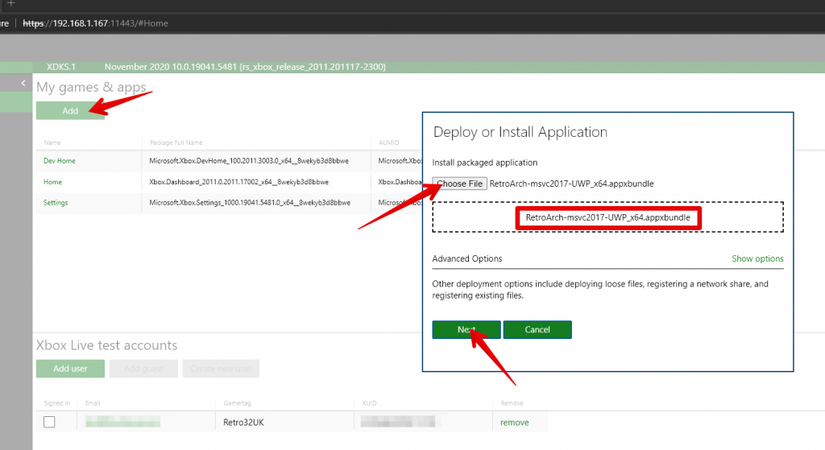Click the Add button under My games & apps
This screenshot has height=450, width=825.
pyautogui.click(x=70, y=111)
